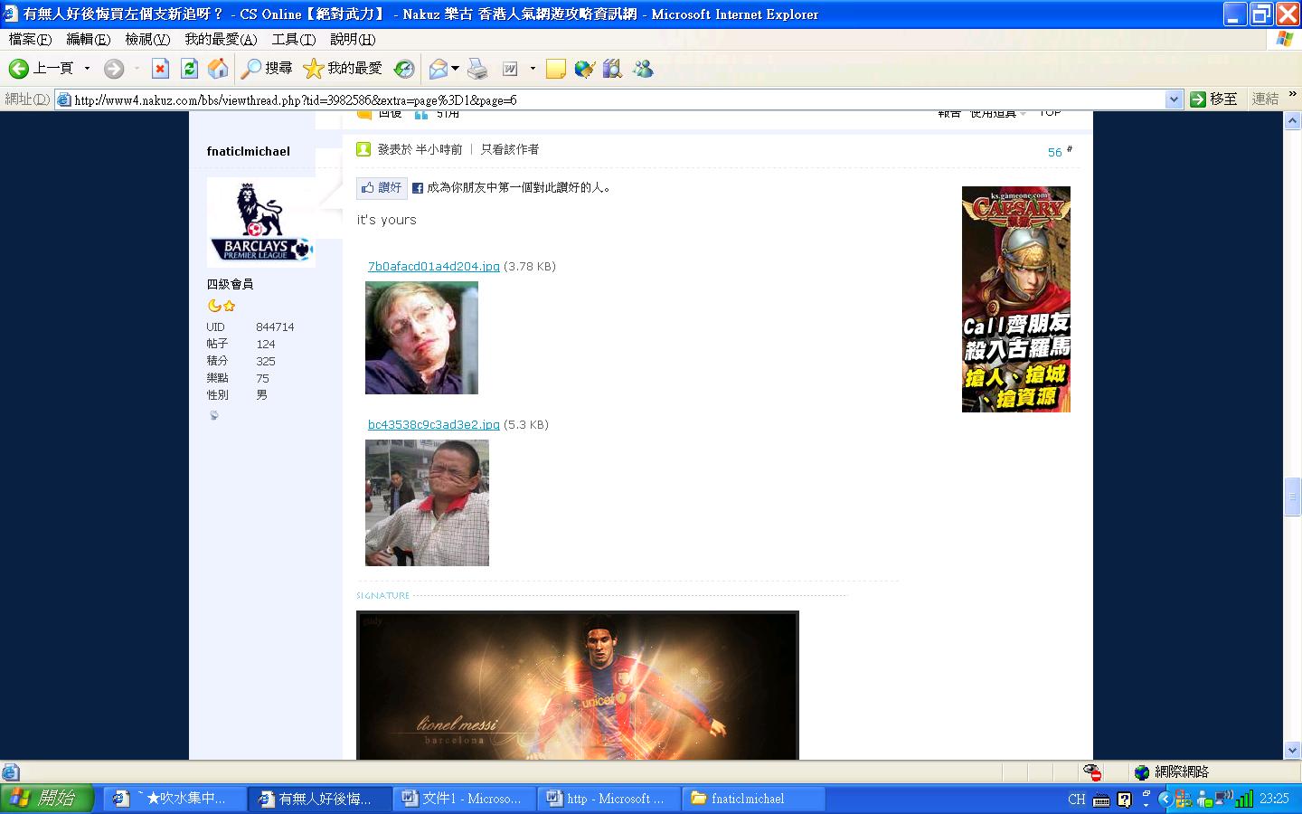This screenshot has width=1302, height=814.
Task: Open the fnaticlmichael folder taskbar item
Action: 753,799
